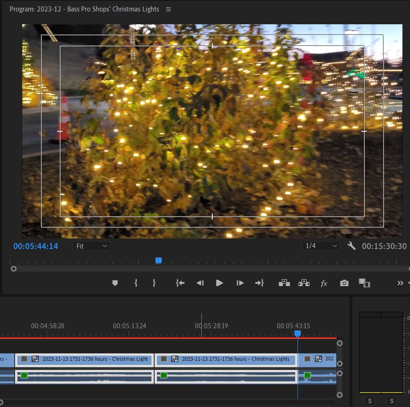Click the Program monitor zoom scroll handle
This screenshot has height=407, width=410.
coord(14,269)
